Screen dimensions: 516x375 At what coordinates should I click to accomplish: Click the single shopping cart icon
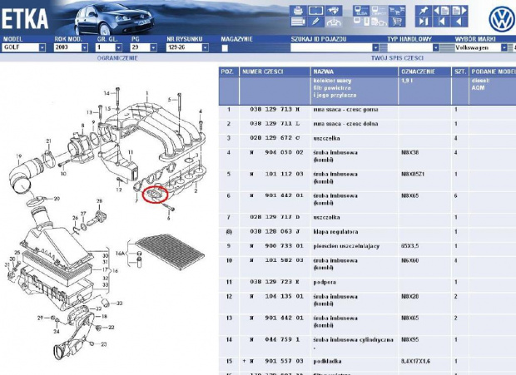pyautogui.click(x=397, y=22)
